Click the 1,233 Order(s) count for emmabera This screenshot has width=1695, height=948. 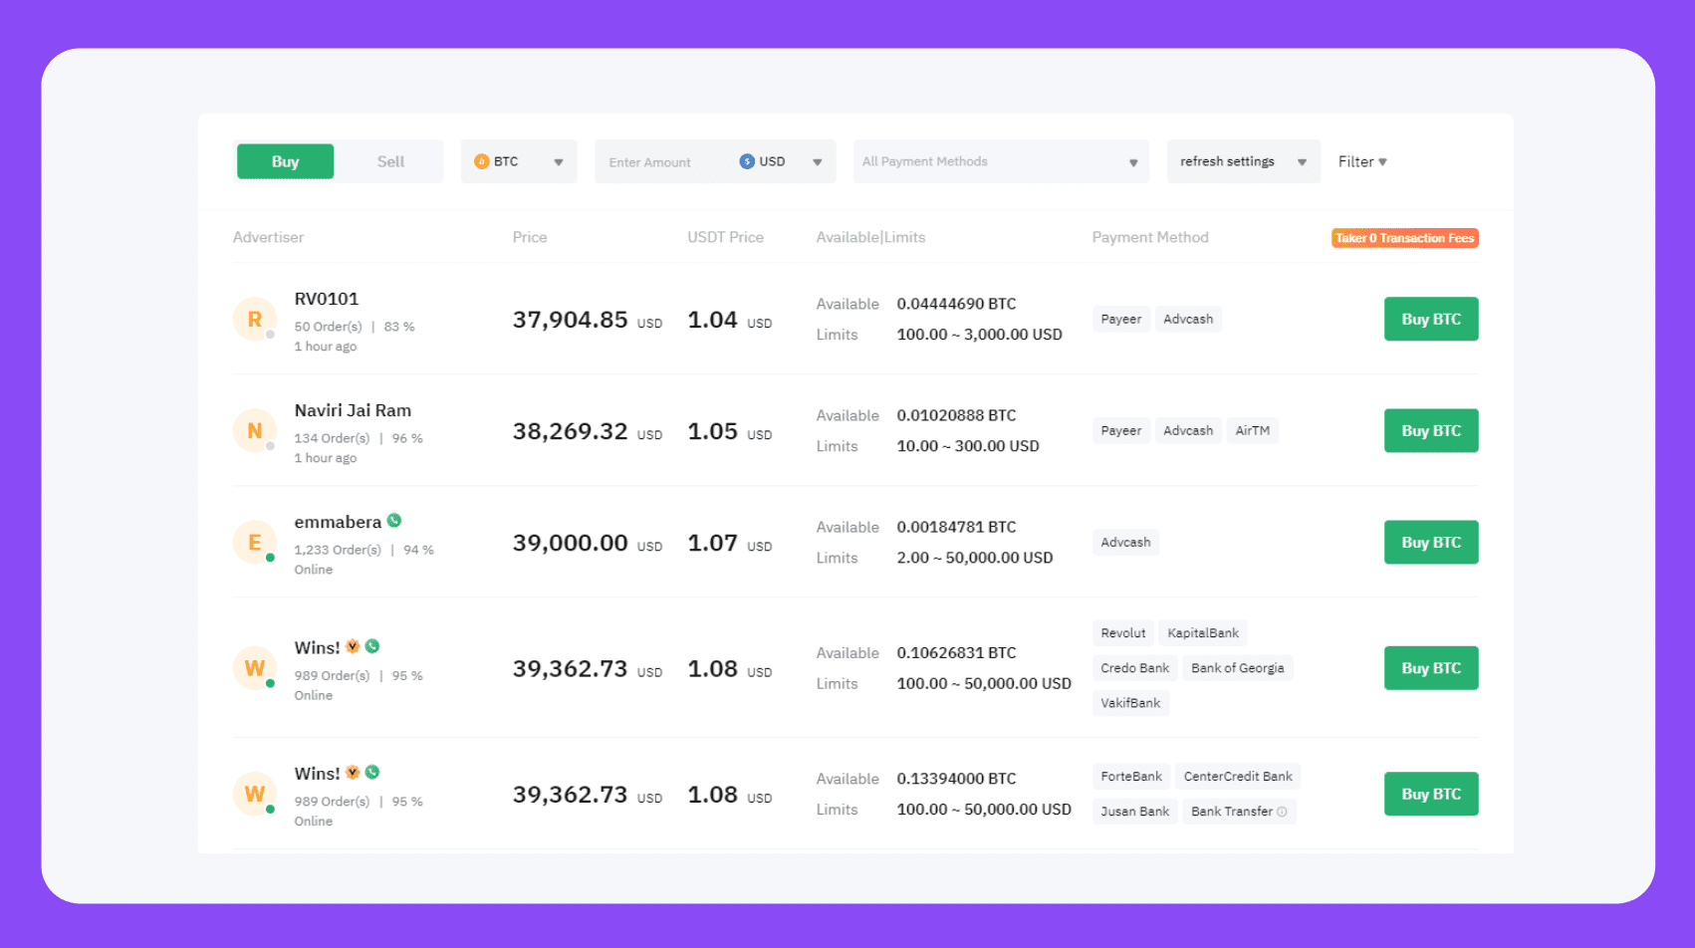338,550
